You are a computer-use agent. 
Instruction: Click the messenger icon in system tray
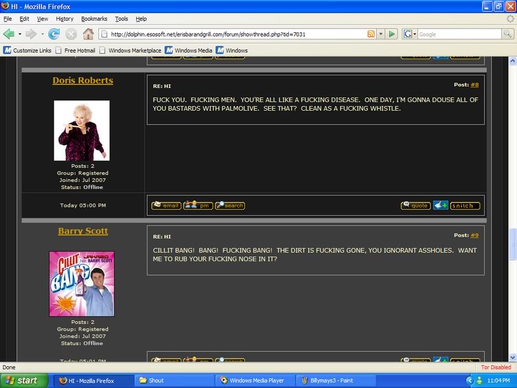pyautogui.click(x=479, y=381)
